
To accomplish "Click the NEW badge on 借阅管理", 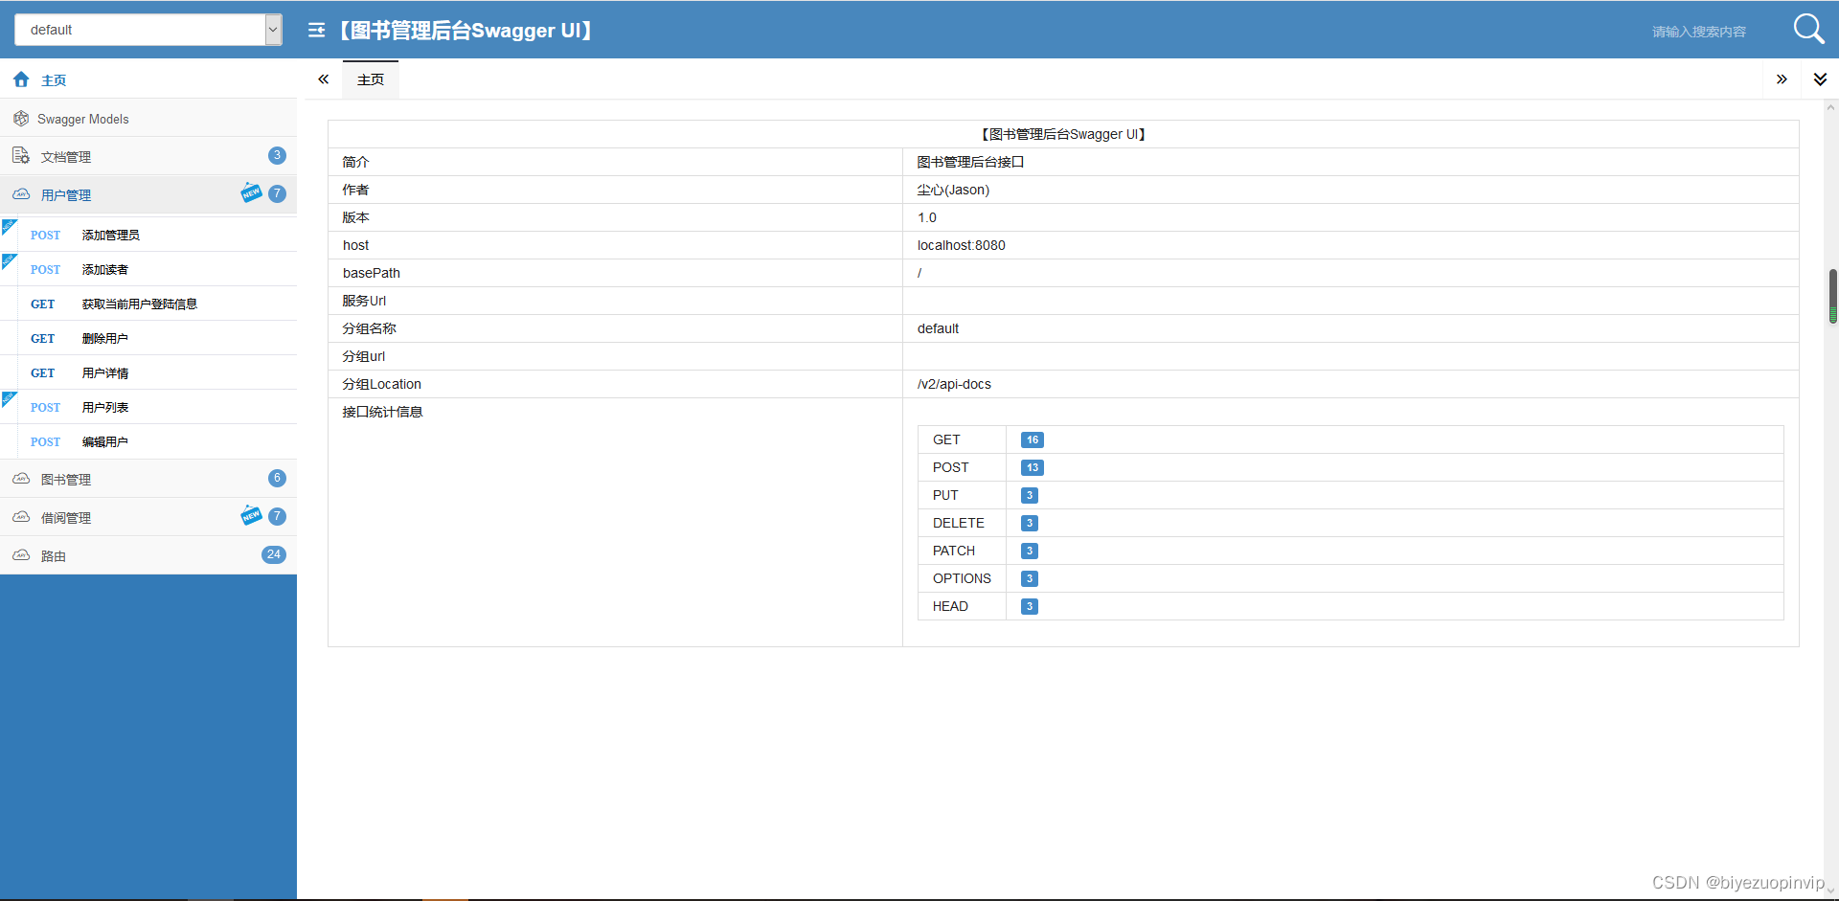I will (251, 515).
